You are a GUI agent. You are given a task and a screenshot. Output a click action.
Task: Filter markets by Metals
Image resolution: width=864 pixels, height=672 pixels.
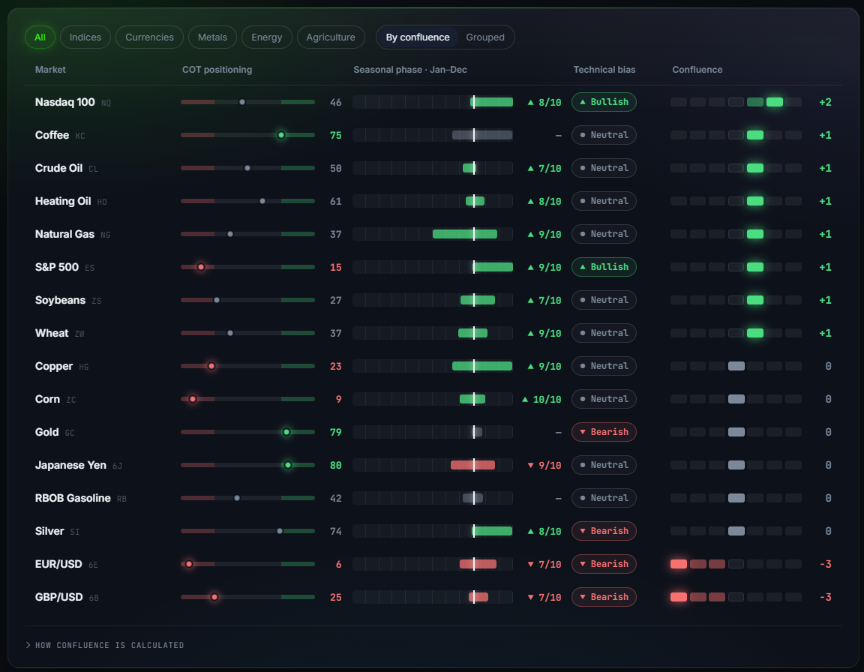pyautogui.click(x=212, y=37)
